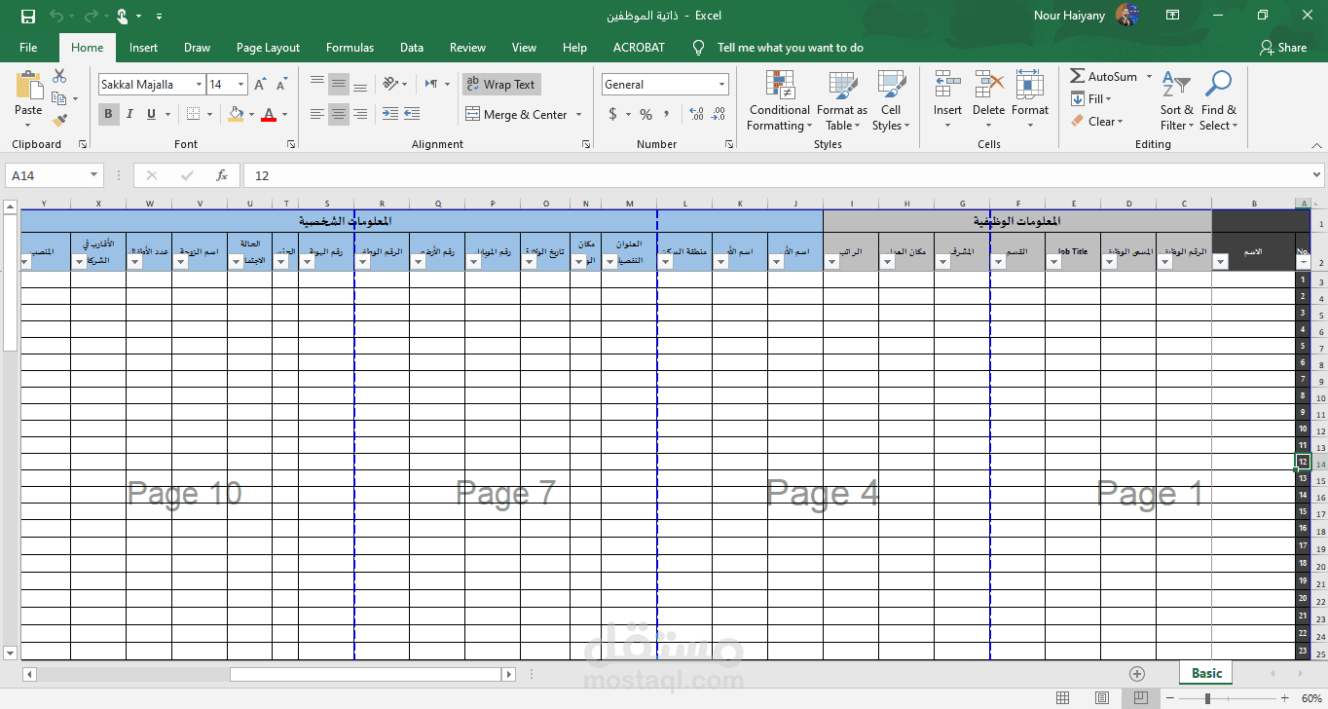Click AutoSum button

point(1104,76)
